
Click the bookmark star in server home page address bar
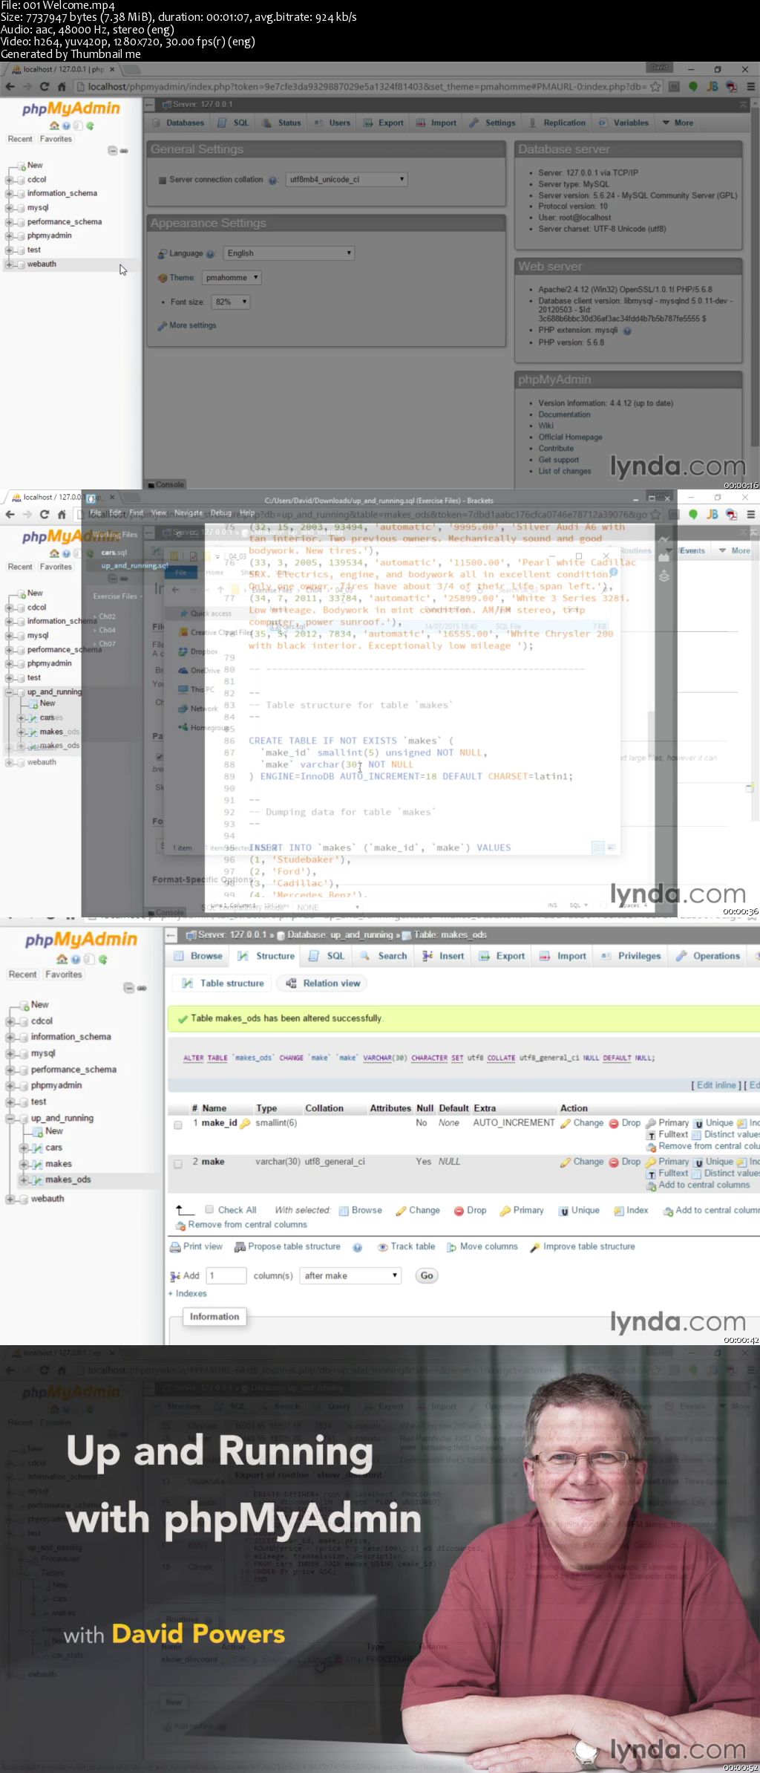tap(655, 87)
